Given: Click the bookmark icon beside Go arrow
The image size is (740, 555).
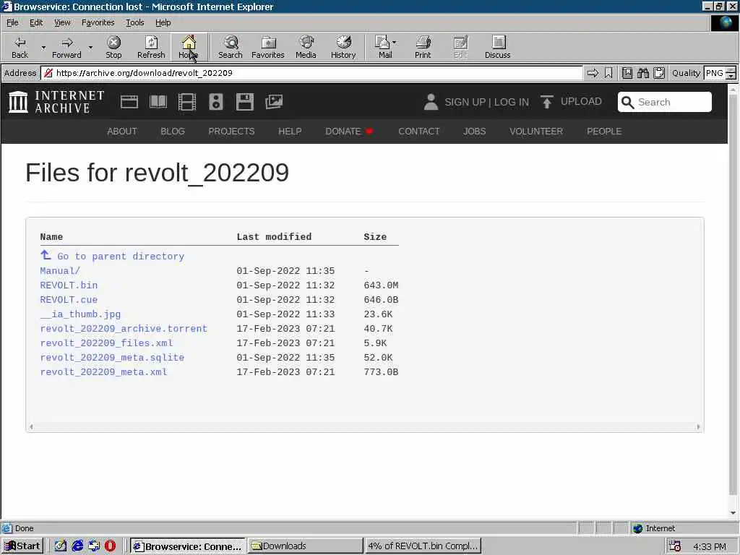Looking at the screenshot, I should coord(608,73).
